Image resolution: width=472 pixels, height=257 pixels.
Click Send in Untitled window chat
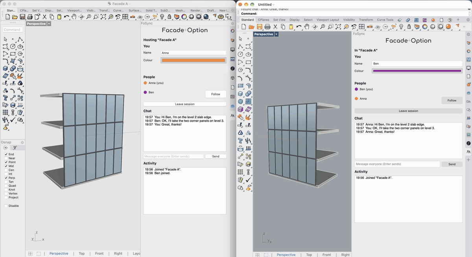pyautogui.click(x=452, y=164)
